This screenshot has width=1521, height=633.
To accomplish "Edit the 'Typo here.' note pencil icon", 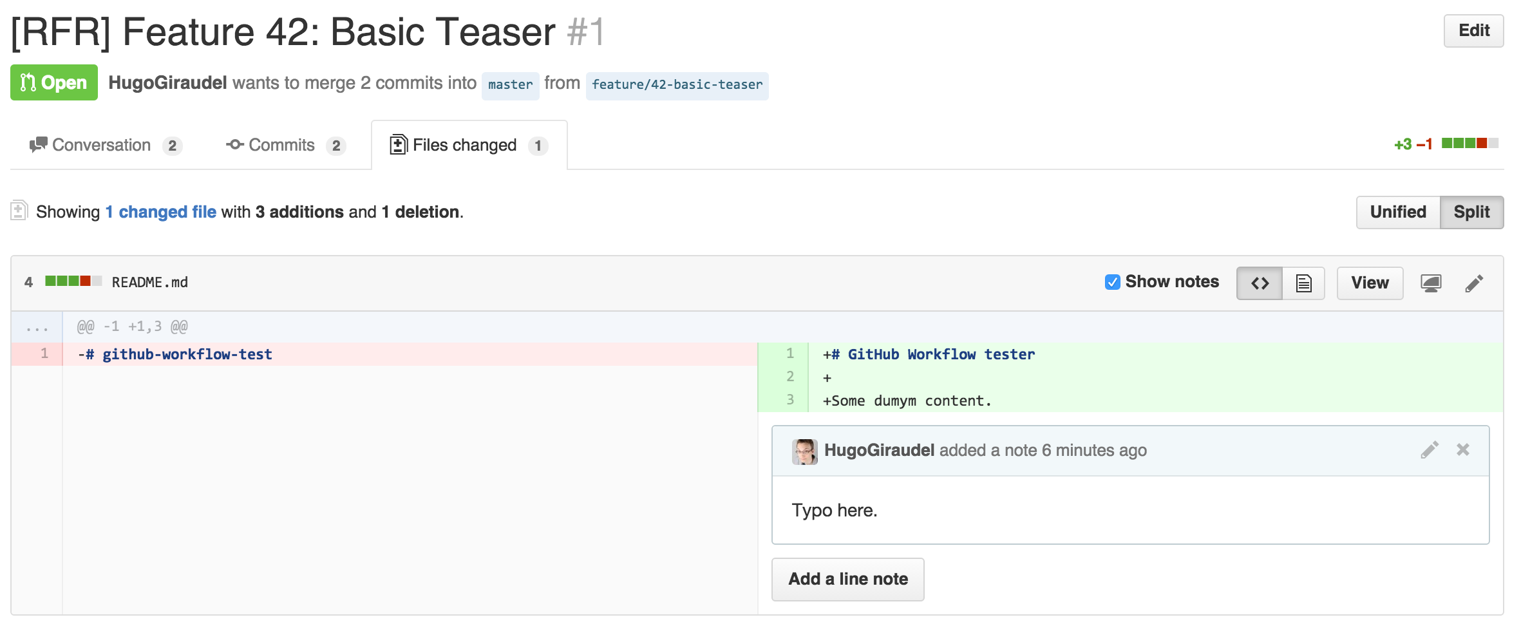I will click(1430, 450).
